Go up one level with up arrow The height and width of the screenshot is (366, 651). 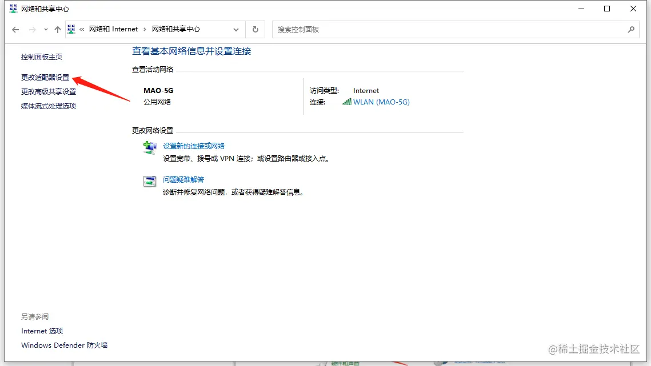(58, 30)
